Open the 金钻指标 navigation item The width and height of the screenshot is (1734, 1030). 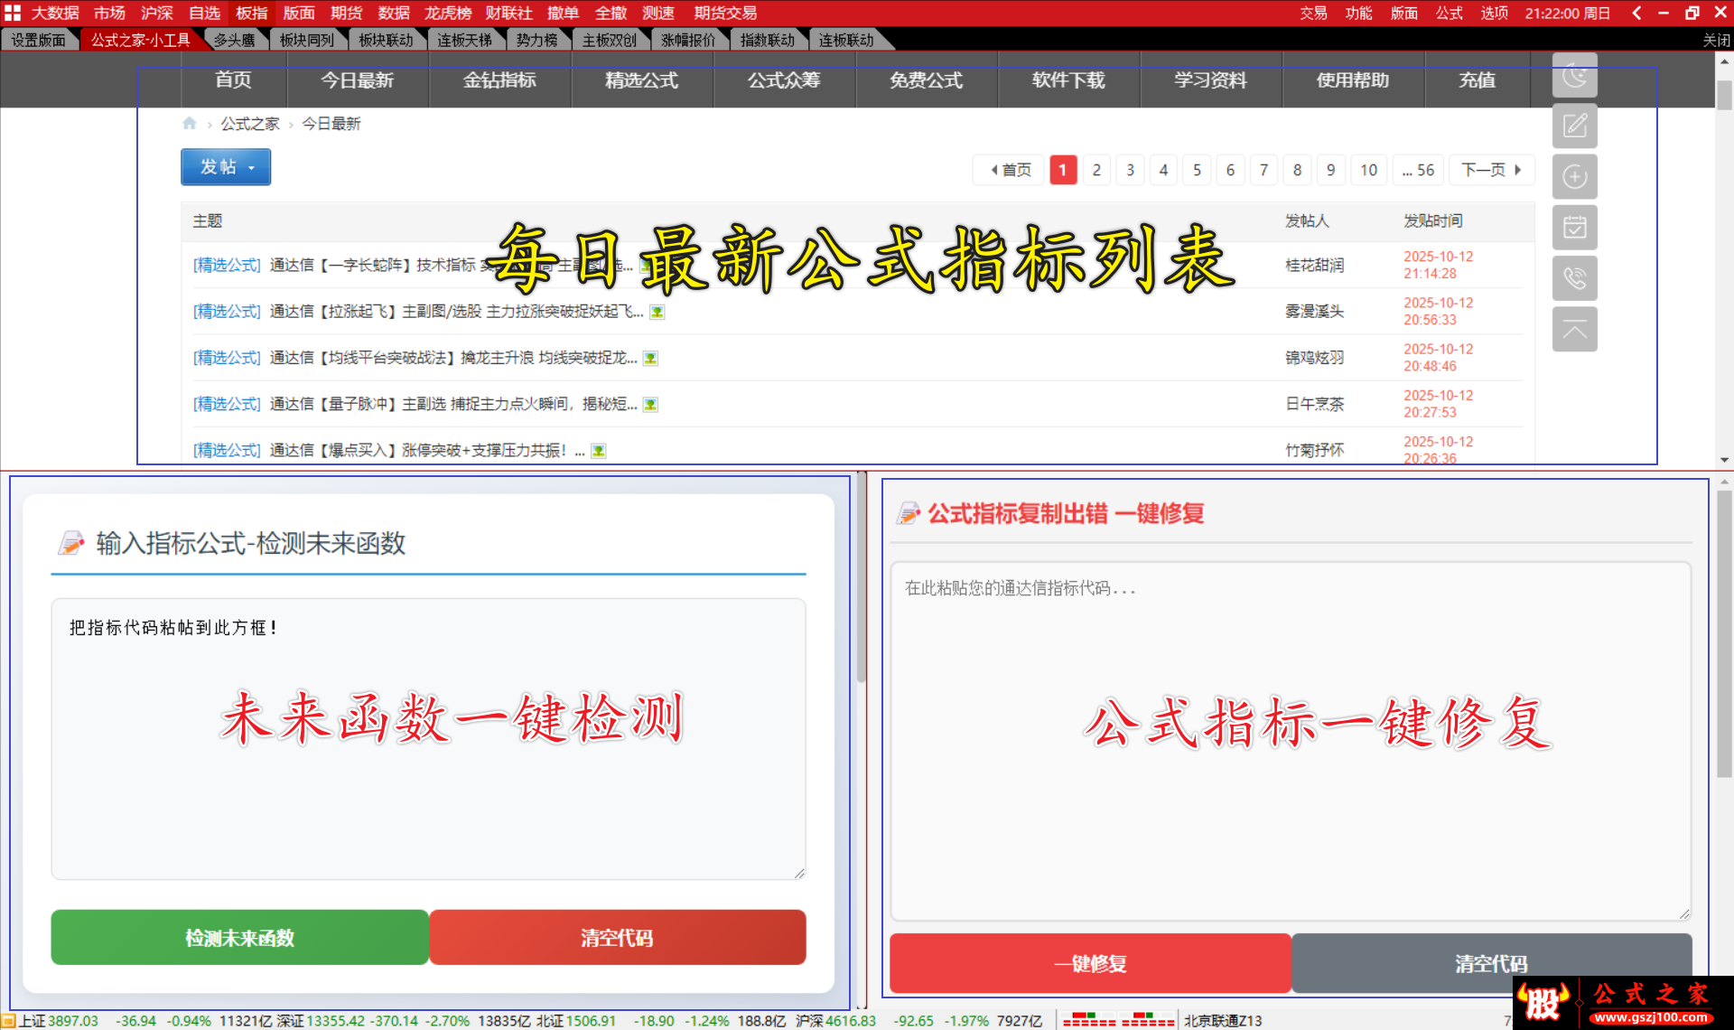point(499,80)
